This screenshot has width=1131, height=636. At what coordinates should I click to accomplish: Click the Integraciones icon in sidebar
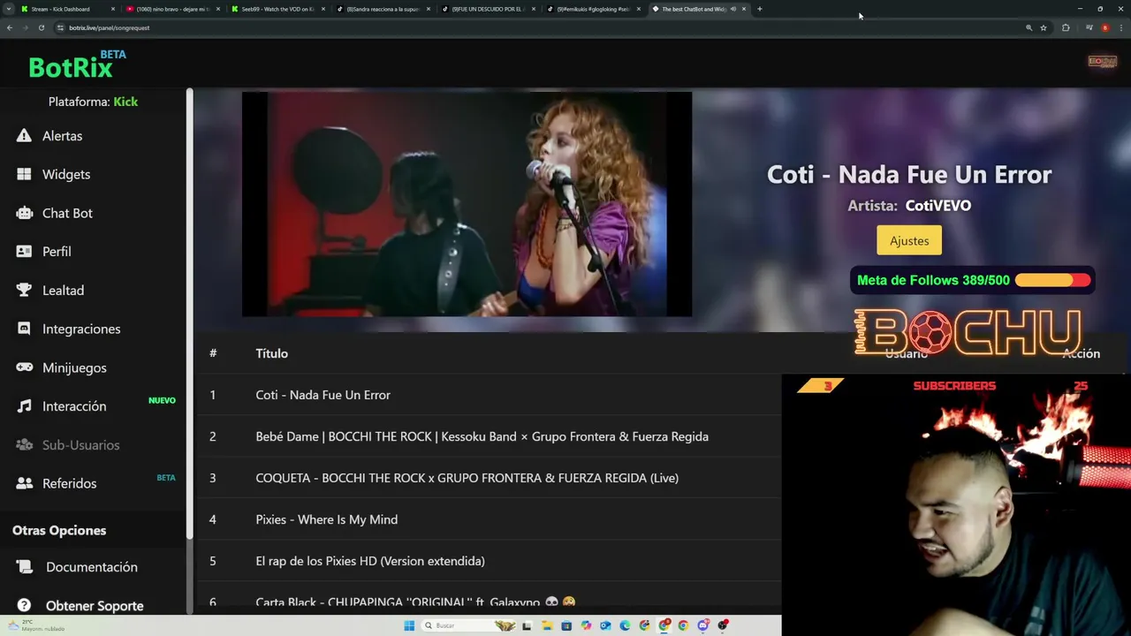(x=24, y=329)
